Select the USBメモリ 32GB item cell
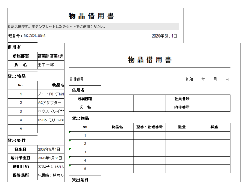The height and width of the screenshot is (182, 248). (x=51, y=120)
